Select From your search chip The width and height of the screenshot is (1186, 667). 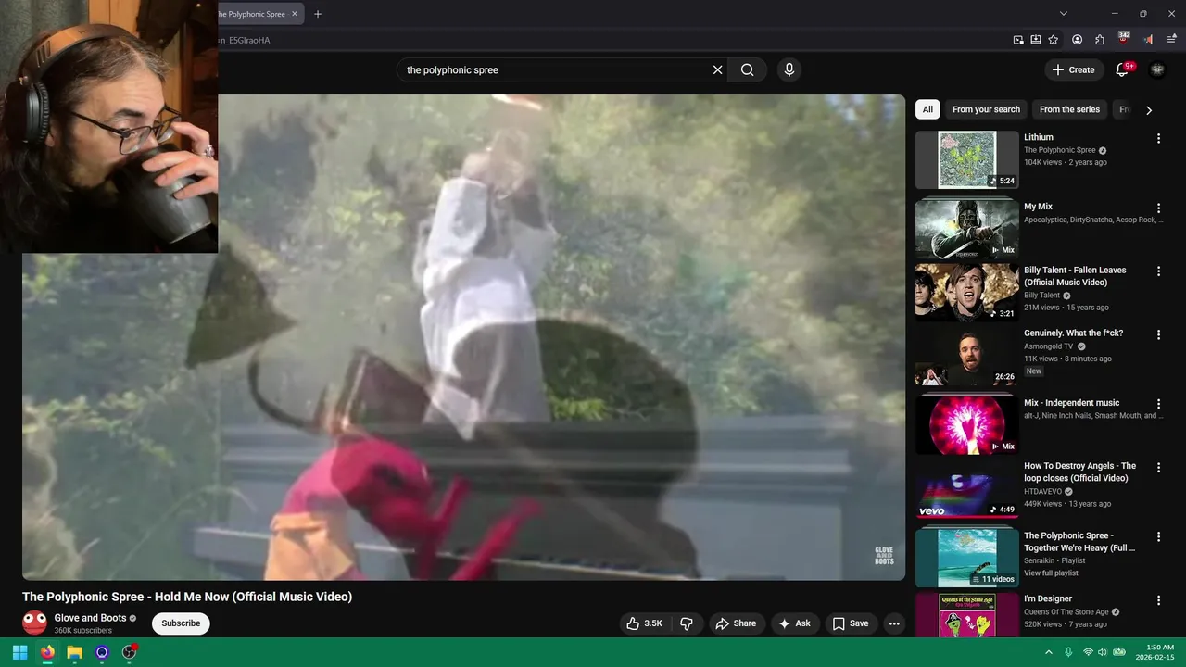[x=986, y=109]
